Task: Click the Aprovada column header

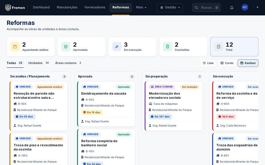Action: pyautogui.click(x=85, y=76)
